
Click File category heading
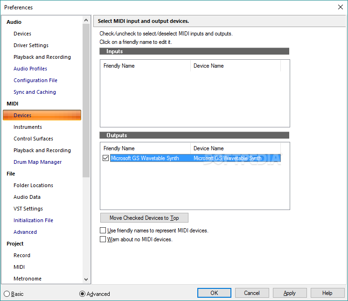(x=11, y=174)
